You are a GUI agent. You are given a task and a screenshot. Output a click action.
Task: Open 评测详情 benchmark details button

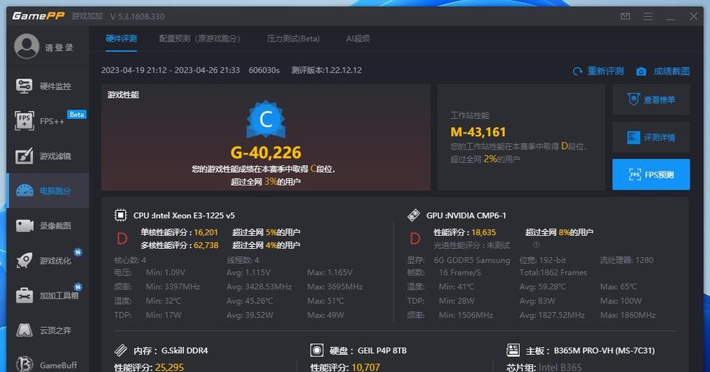point(651,137)
